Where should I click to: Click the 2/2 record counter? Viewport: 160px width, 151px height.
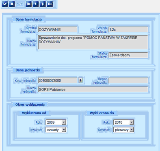(x=20, y=4)
